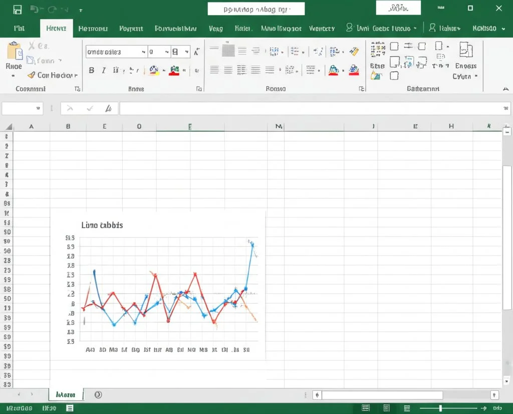The image size is (513, 414).
Task: Click the Save icon in the title bar
Action: pos(18,10)
